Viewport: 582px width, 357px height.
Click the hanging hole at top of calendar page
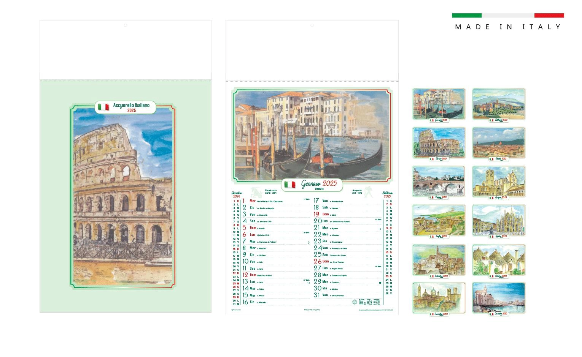(312, 26)
